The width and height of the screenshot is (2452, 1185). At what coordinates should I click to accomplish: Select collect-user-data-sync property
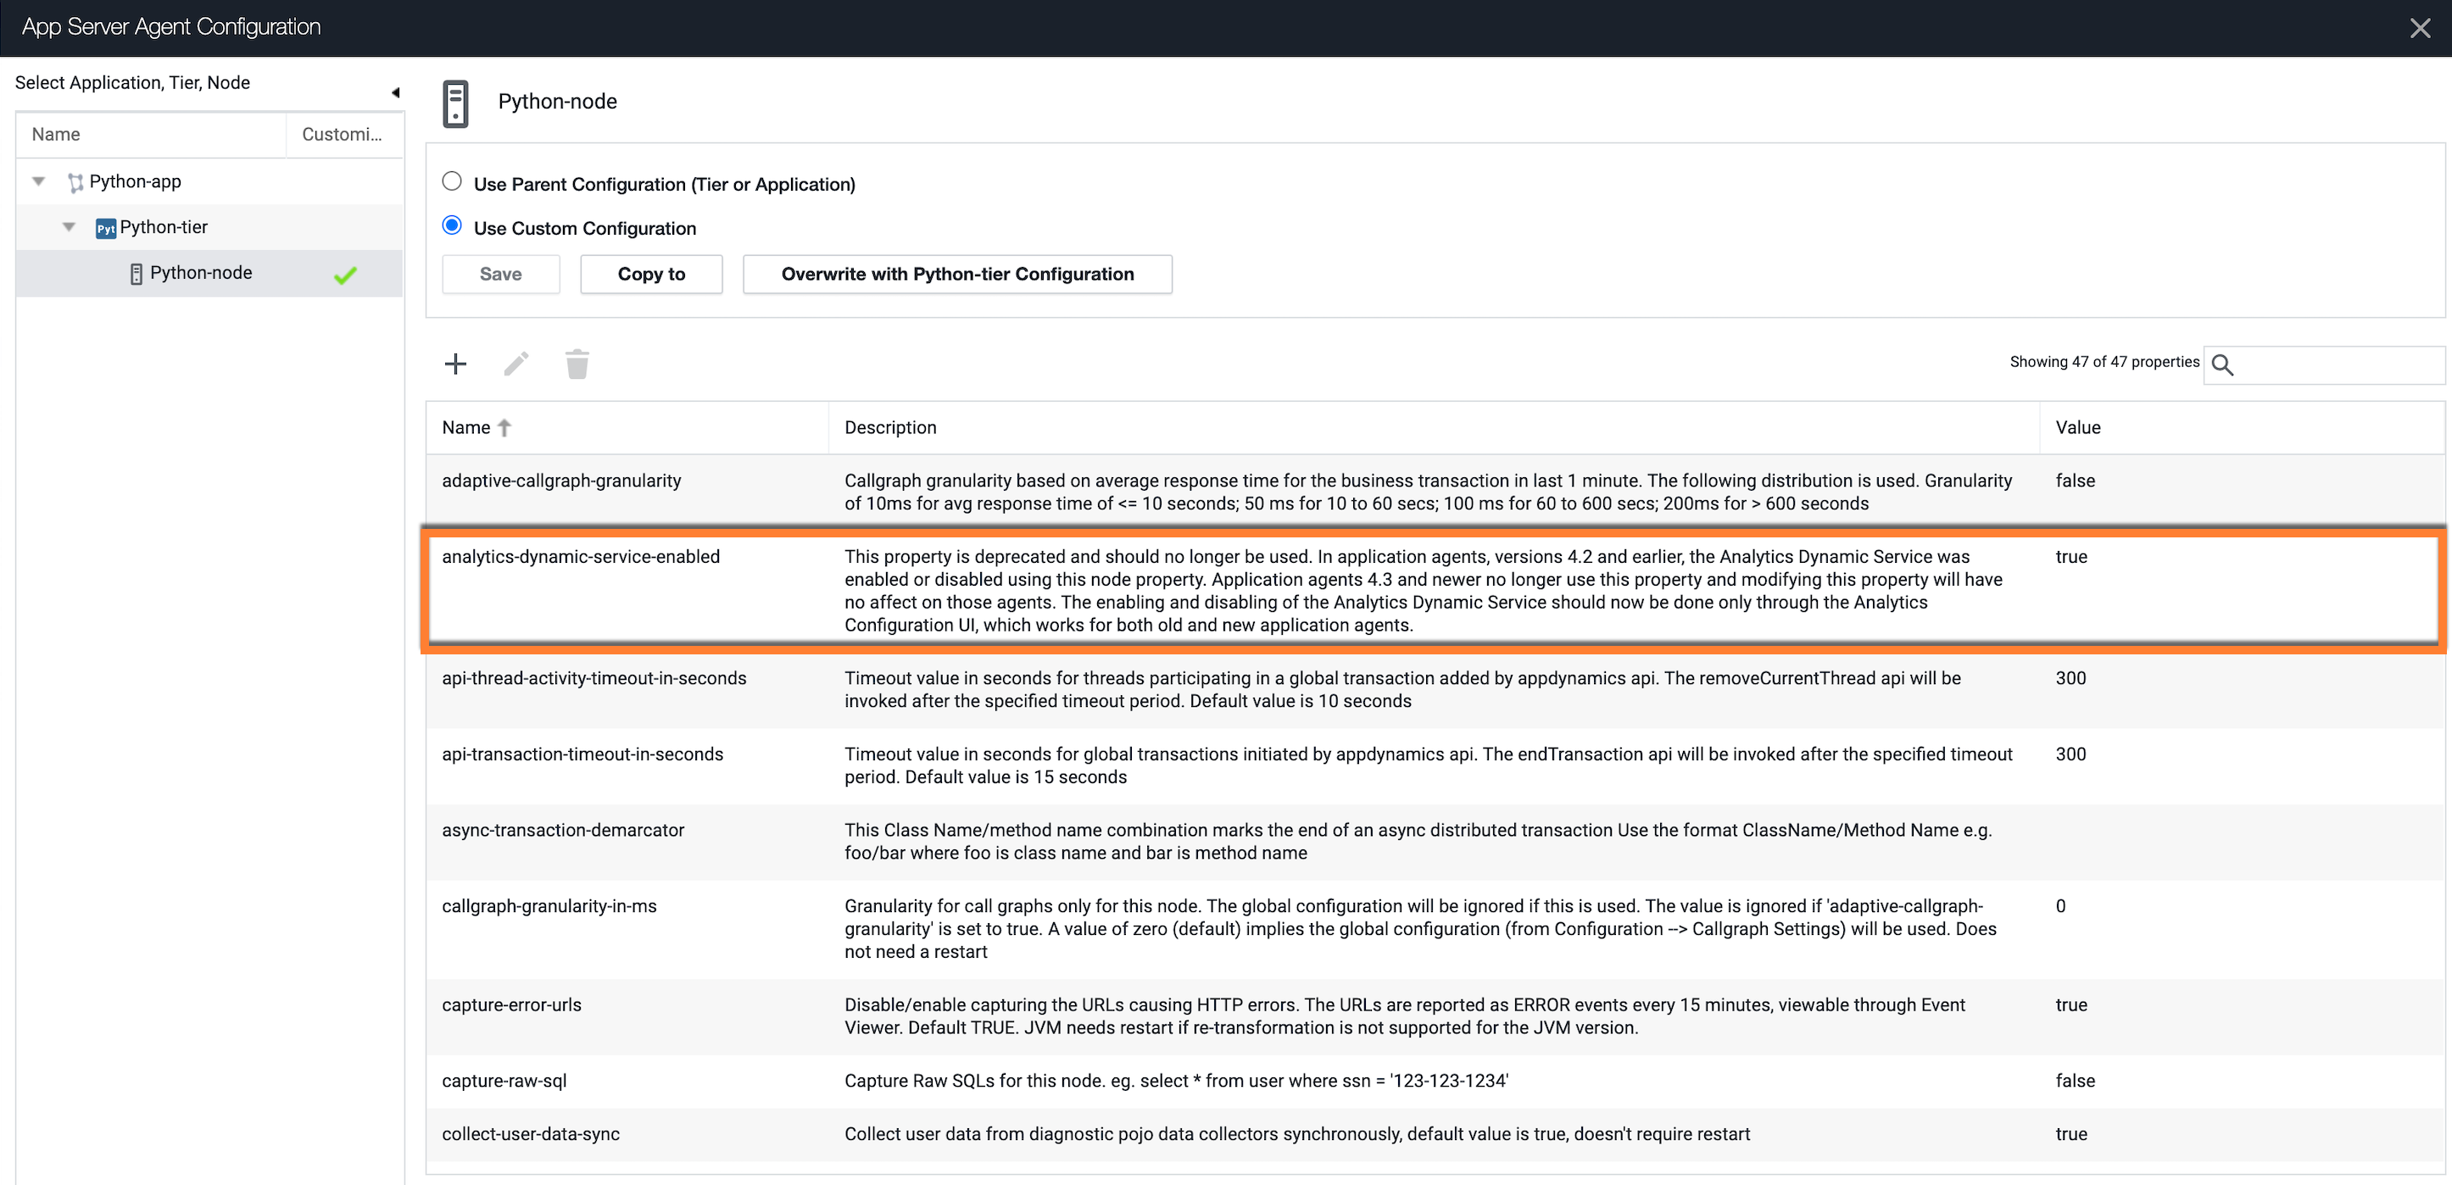tap(530, 1134)
